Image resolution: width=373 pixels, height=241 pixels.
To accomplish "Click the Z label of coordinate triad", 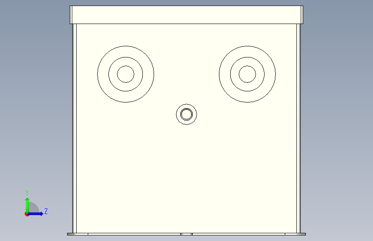I will coord(46,211).
